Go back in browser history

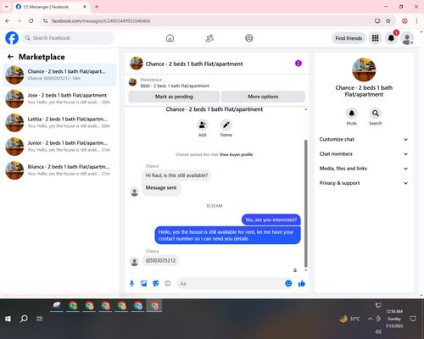point(8,21)
